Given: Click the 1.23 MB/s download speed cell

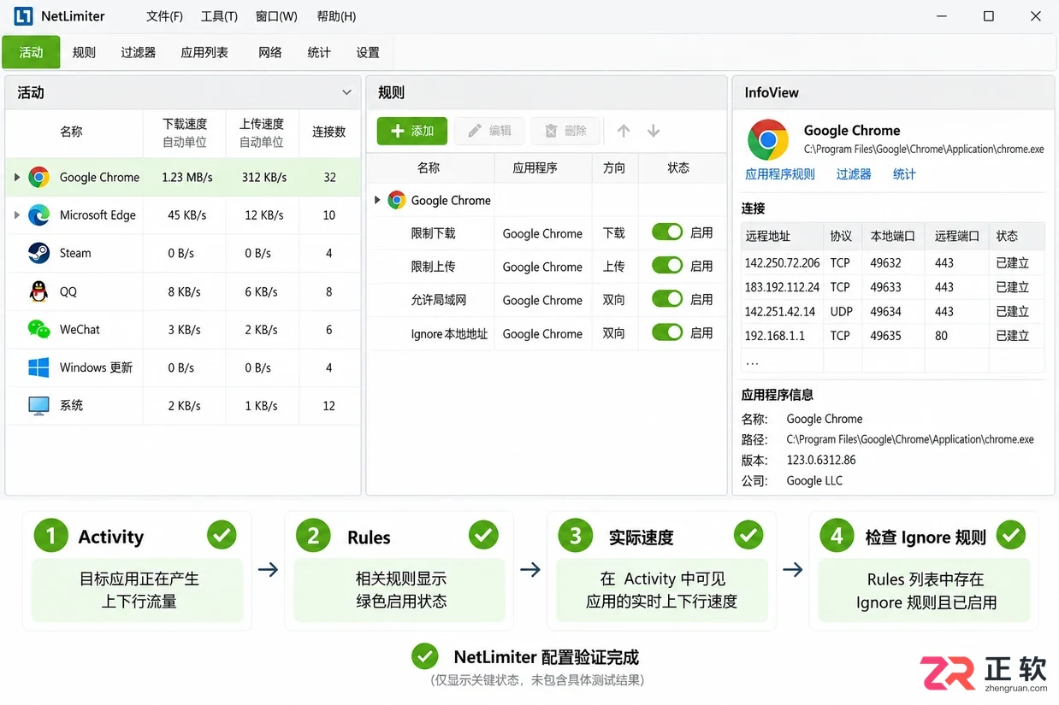Looking at the screenshot, I should [x=187, y=178].
